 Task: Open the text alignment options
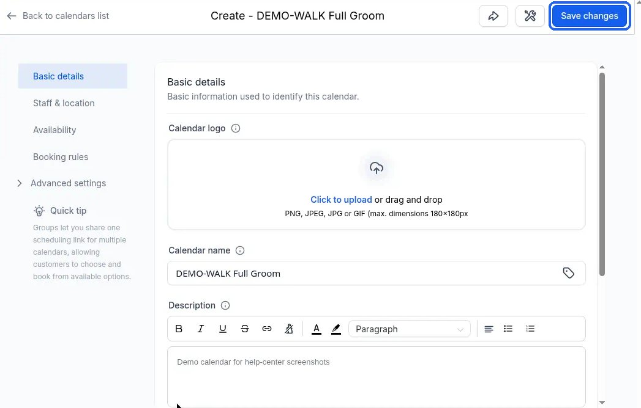click(x=489, y=329)
